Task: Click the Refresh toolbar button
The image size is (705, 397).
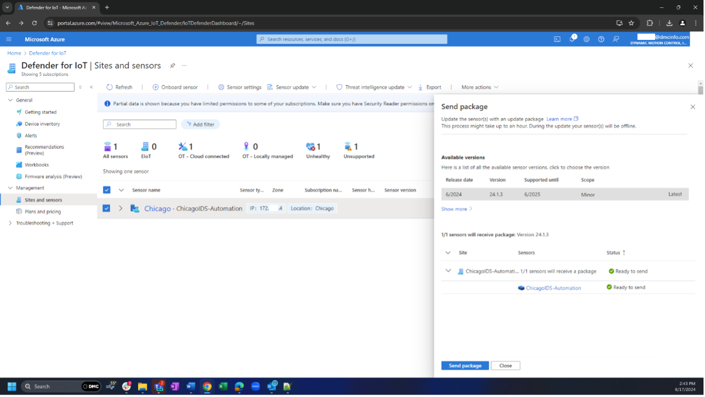Action: 119,87
